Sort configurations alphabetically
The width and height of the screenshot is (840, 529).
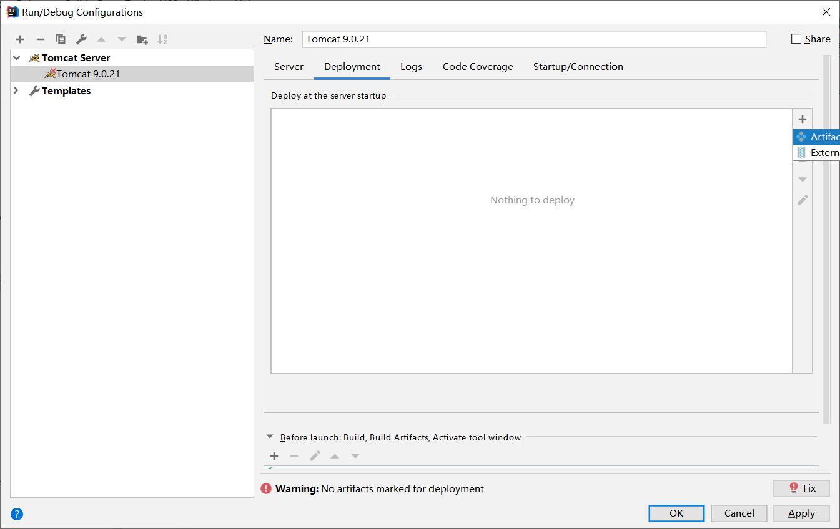point(162,39)
